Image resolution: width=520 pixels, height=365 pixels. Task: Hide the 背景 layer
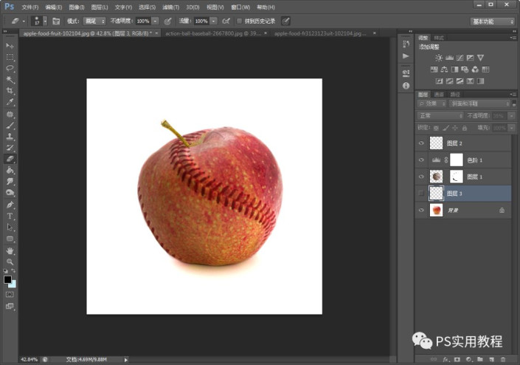coord(421,211)
